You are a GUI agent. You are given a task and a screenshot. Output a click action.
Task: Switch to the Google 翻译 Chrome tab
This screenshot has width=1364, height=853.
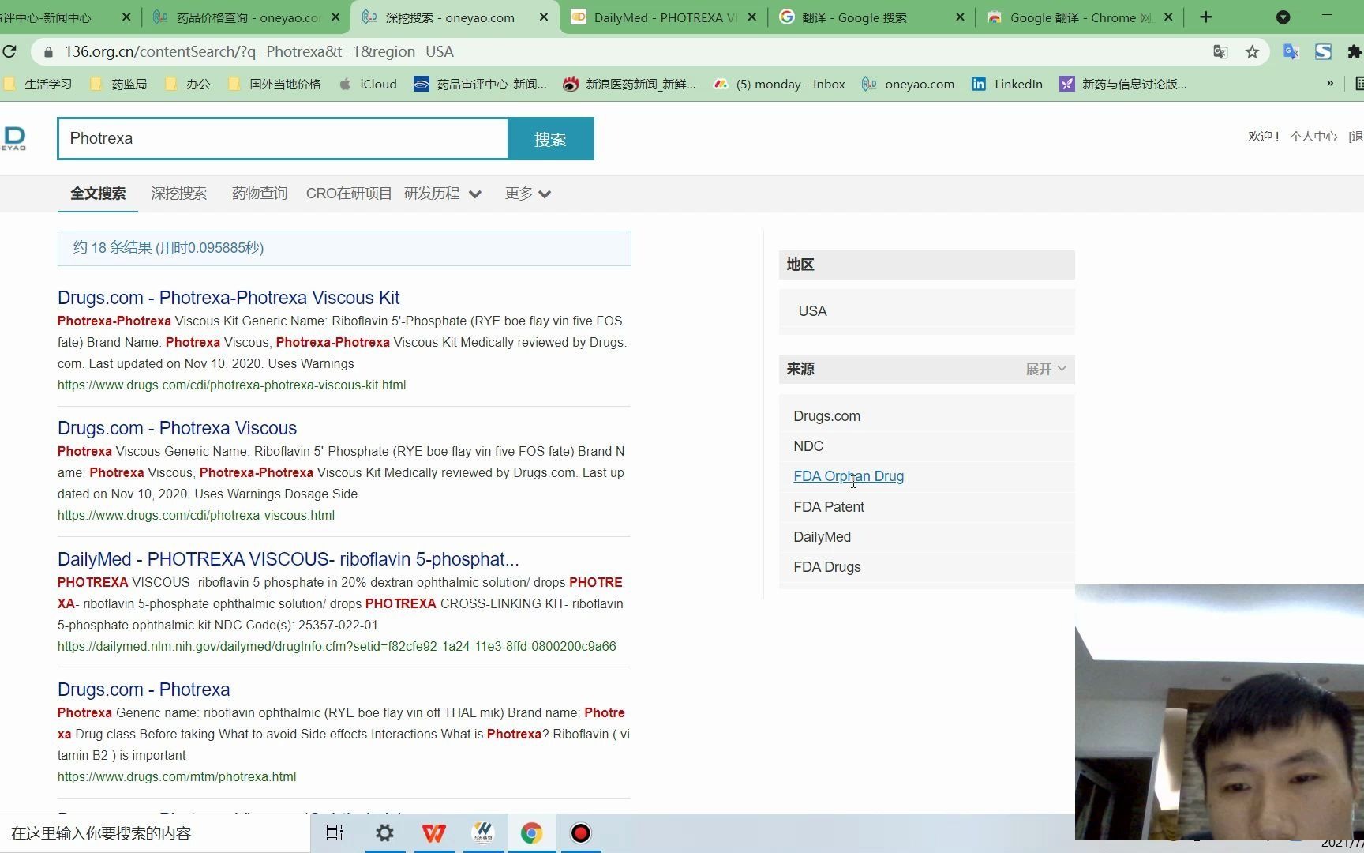pyautogui.click(x=1080, y=17)
